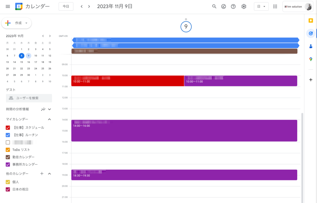Get add-ons plus icon in side panel
Image resolution: width=317 pixels, height=203 pixels.
[311, 80]
